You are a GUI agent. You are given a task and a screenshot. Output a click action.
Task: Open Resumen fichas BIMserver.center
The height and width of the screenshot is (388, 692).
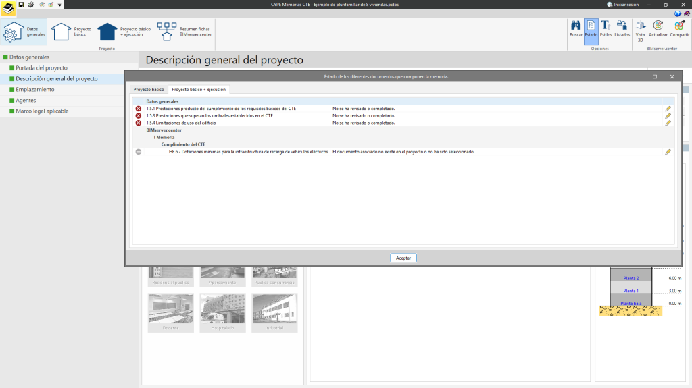pyautogui.click(x=184, y=32)
